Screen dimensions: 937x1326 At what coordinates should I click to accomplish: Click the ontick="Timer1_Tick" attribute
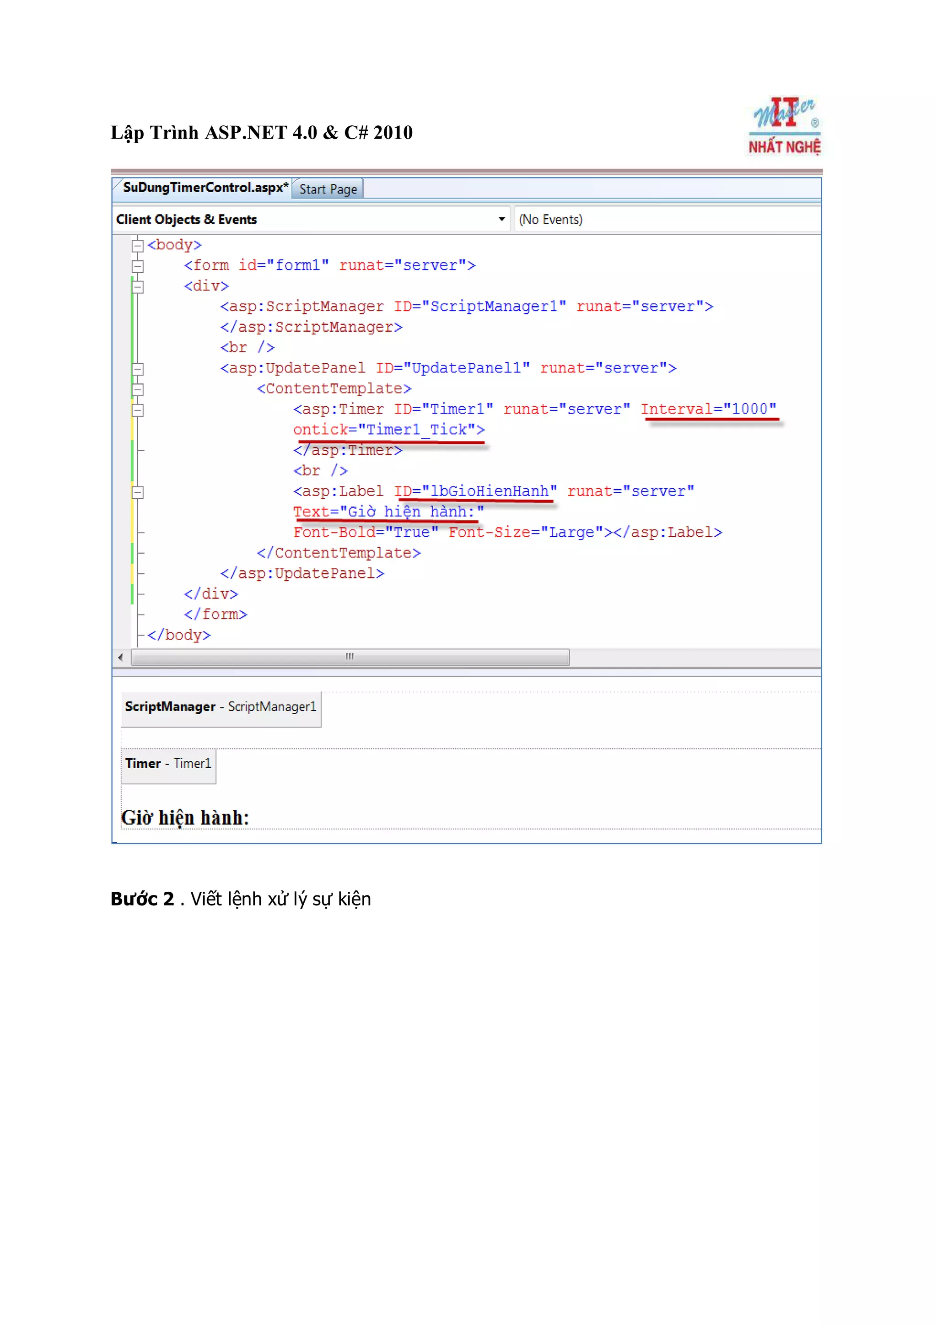point(388,430)
